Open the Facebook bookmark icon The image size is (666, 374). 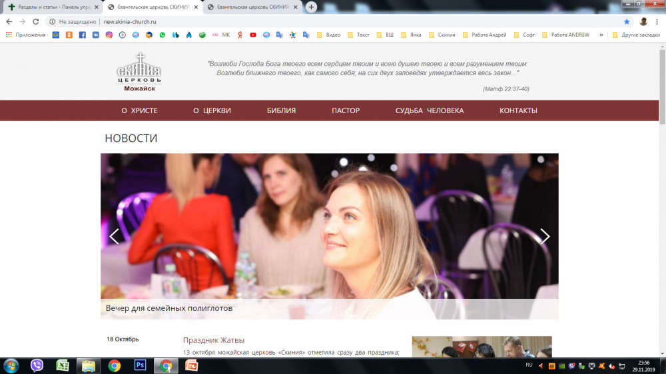[82, 35]
